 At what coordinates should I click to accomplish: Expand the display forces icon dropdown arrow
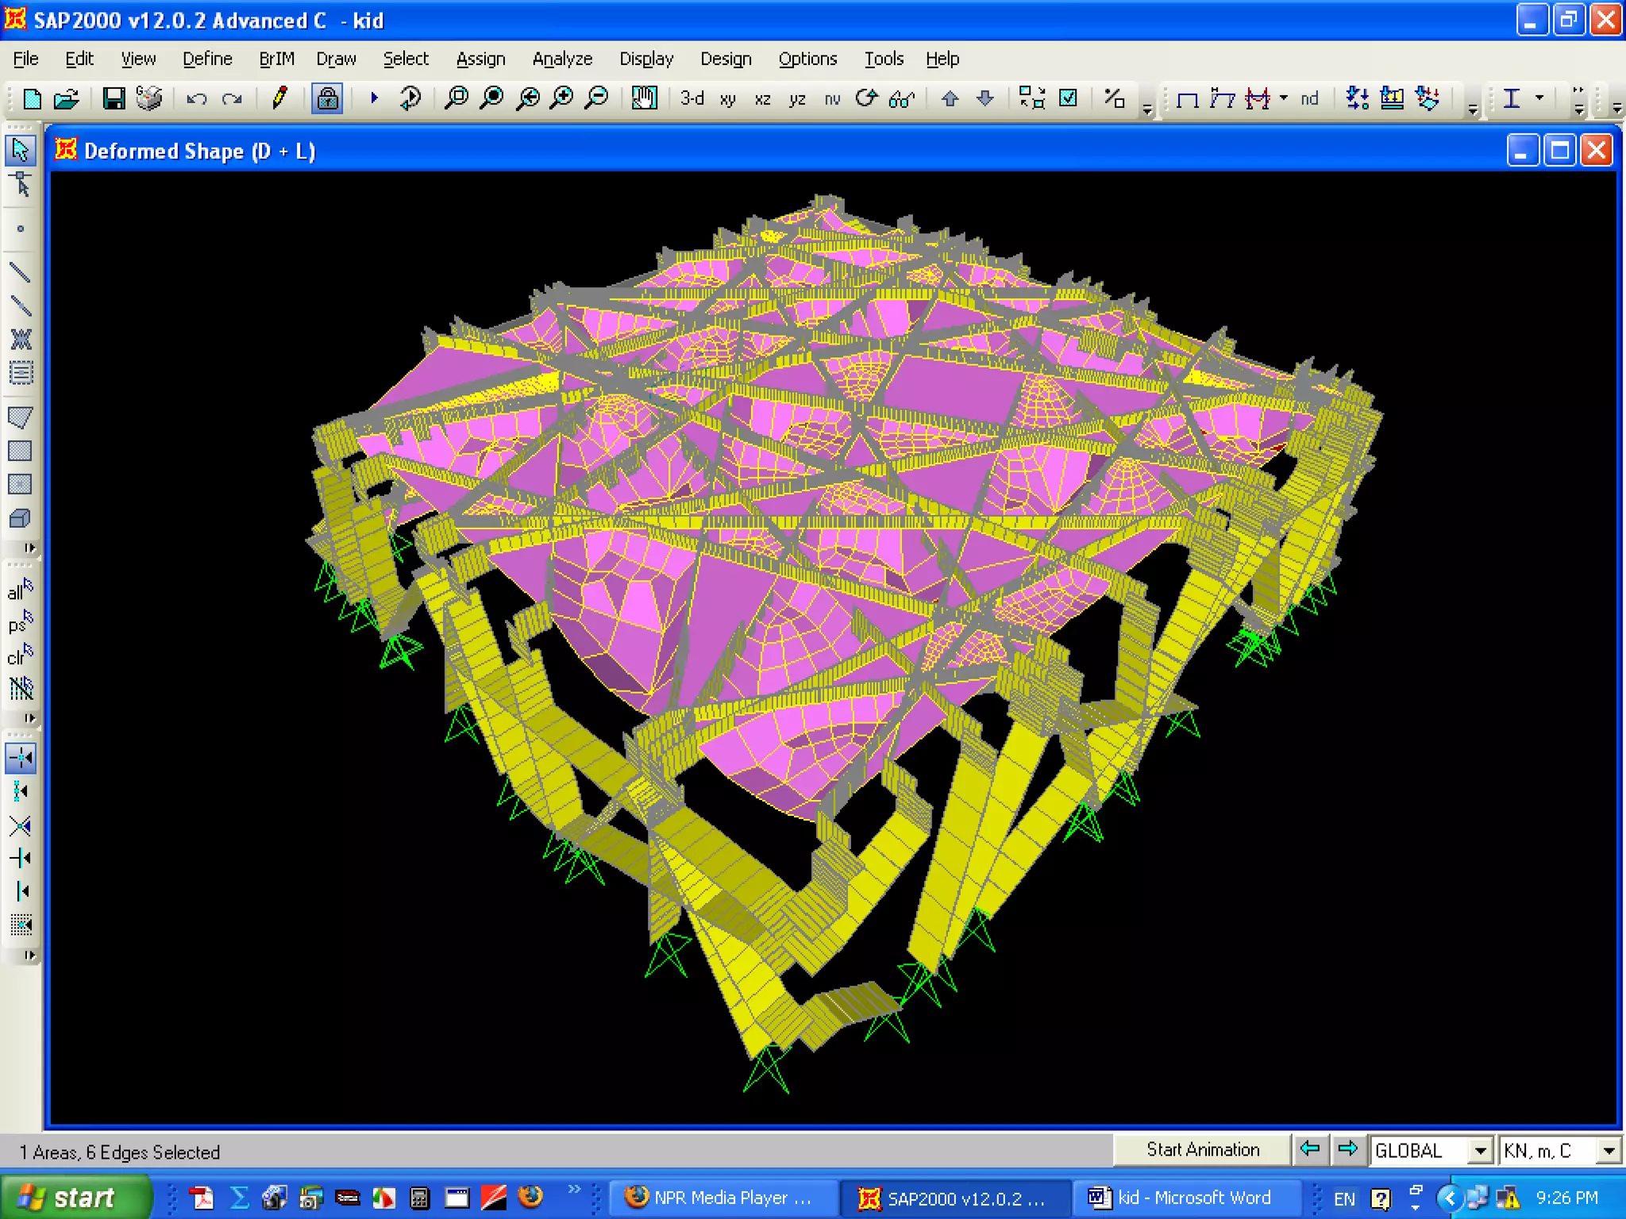(1284, 98)
